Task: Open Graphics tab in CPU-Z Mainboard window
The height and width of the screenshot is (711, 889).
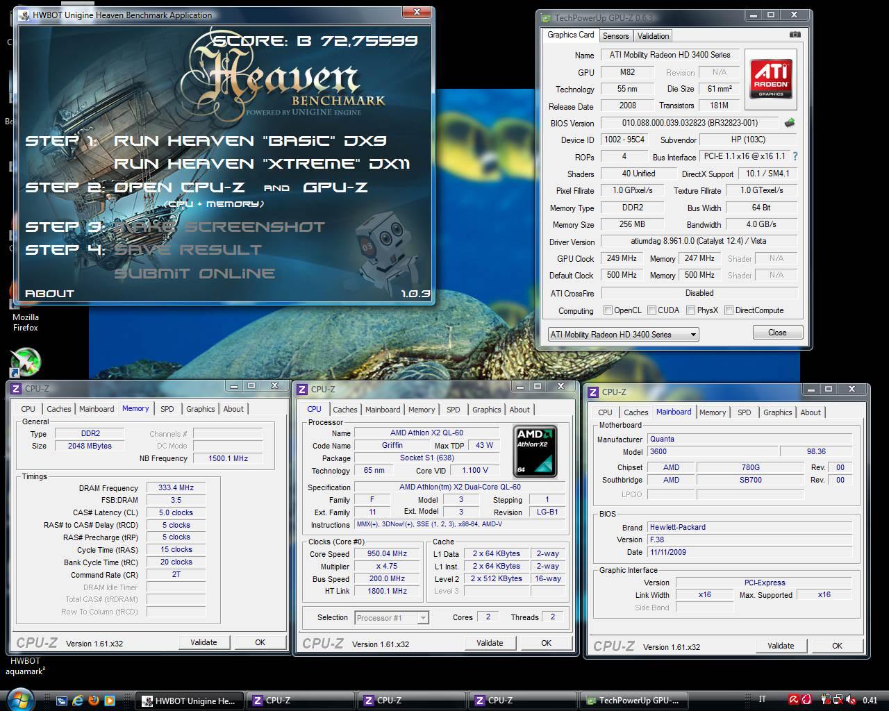Action: click(x=777, y=412)
